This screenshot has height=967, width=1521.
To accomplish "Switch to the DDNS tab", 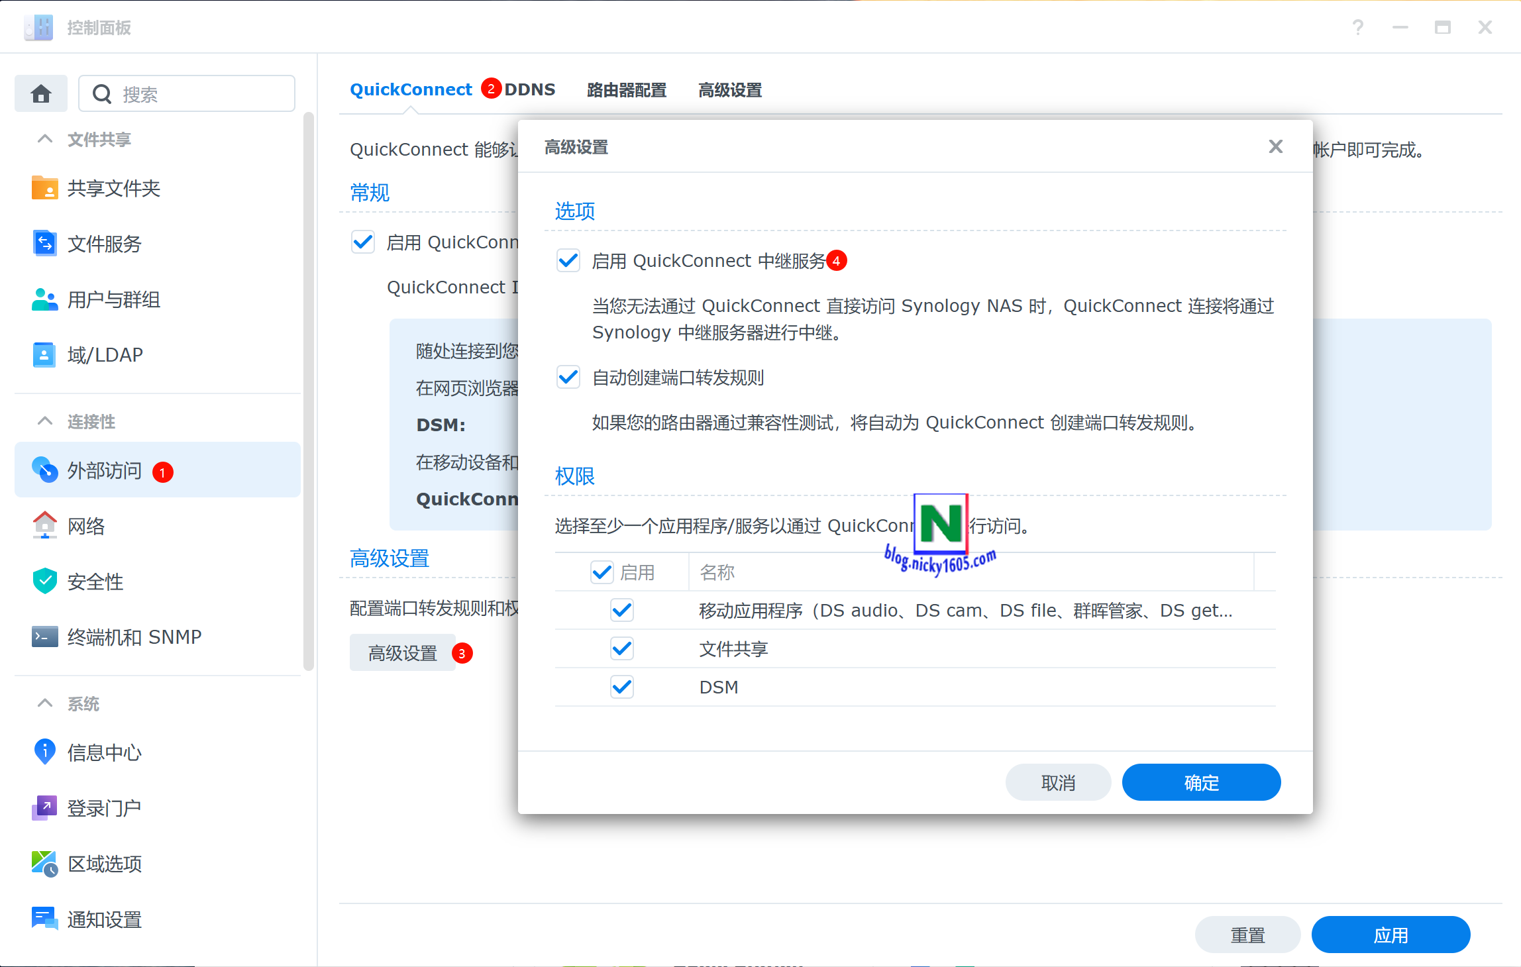I will pos(529,89).
